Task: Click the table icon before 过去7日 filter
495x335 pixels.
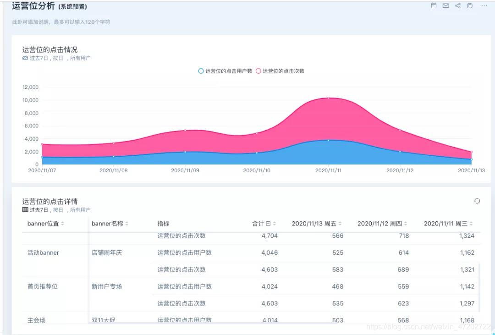Action: [x=25, y=209]
